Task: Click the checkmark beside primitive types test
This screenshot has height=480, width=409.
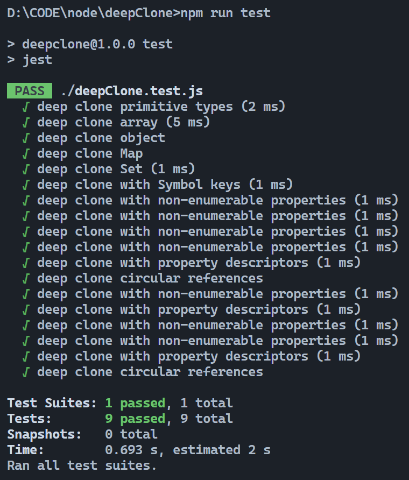Action: (x=26, y=107)
